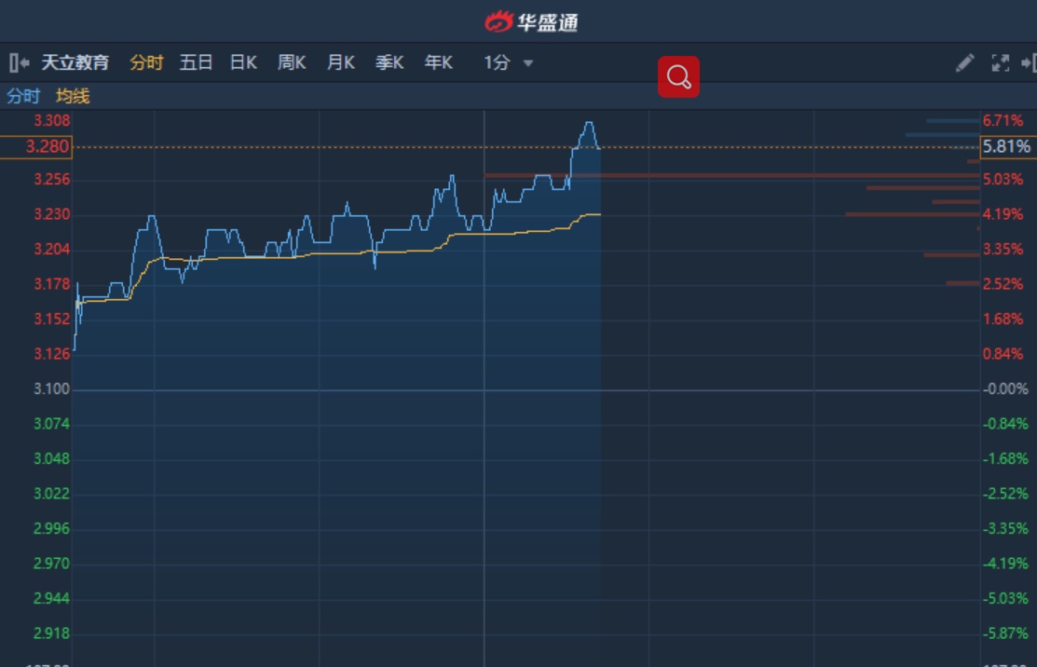Click the 0.00% baseline axis label
The image size is (1037, 667).
point(1006,388)
